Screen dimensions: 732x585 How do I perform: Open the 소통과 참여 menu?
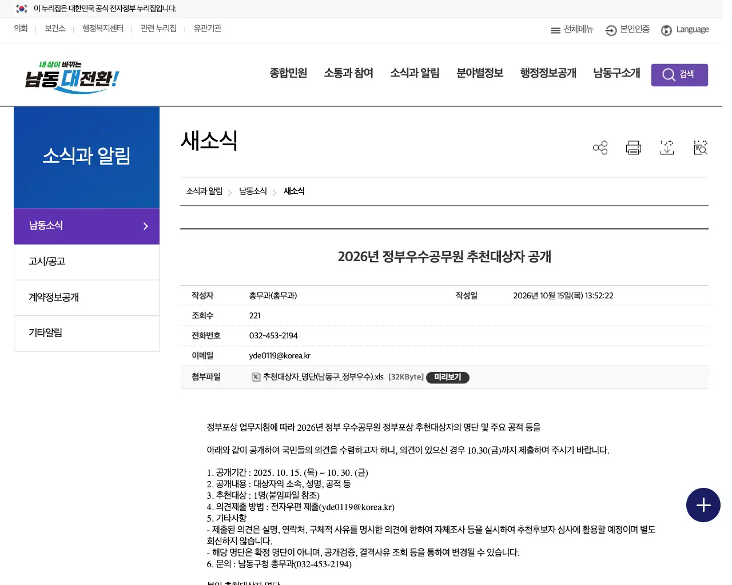tap(348, 73)
